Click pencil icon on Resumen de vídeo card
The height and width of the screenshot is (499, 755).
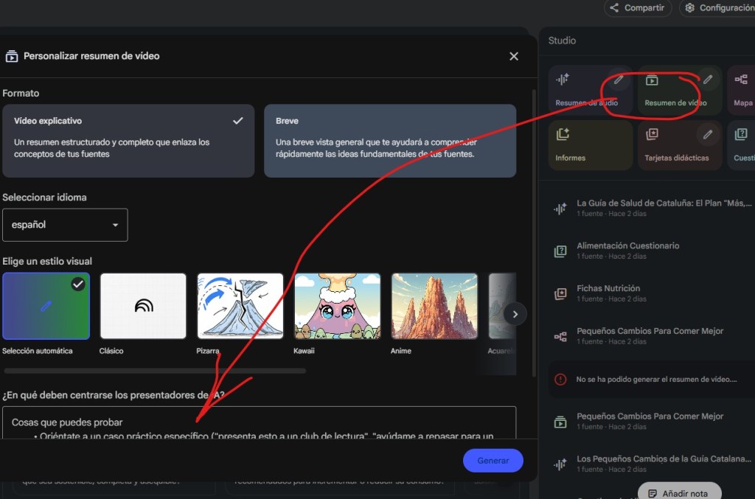pos(707,80)
